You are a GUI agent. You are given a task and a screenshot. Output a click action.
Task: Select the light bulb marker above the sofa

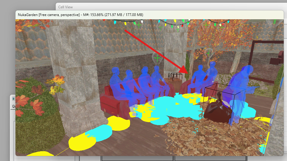click(x=157, y=58)
